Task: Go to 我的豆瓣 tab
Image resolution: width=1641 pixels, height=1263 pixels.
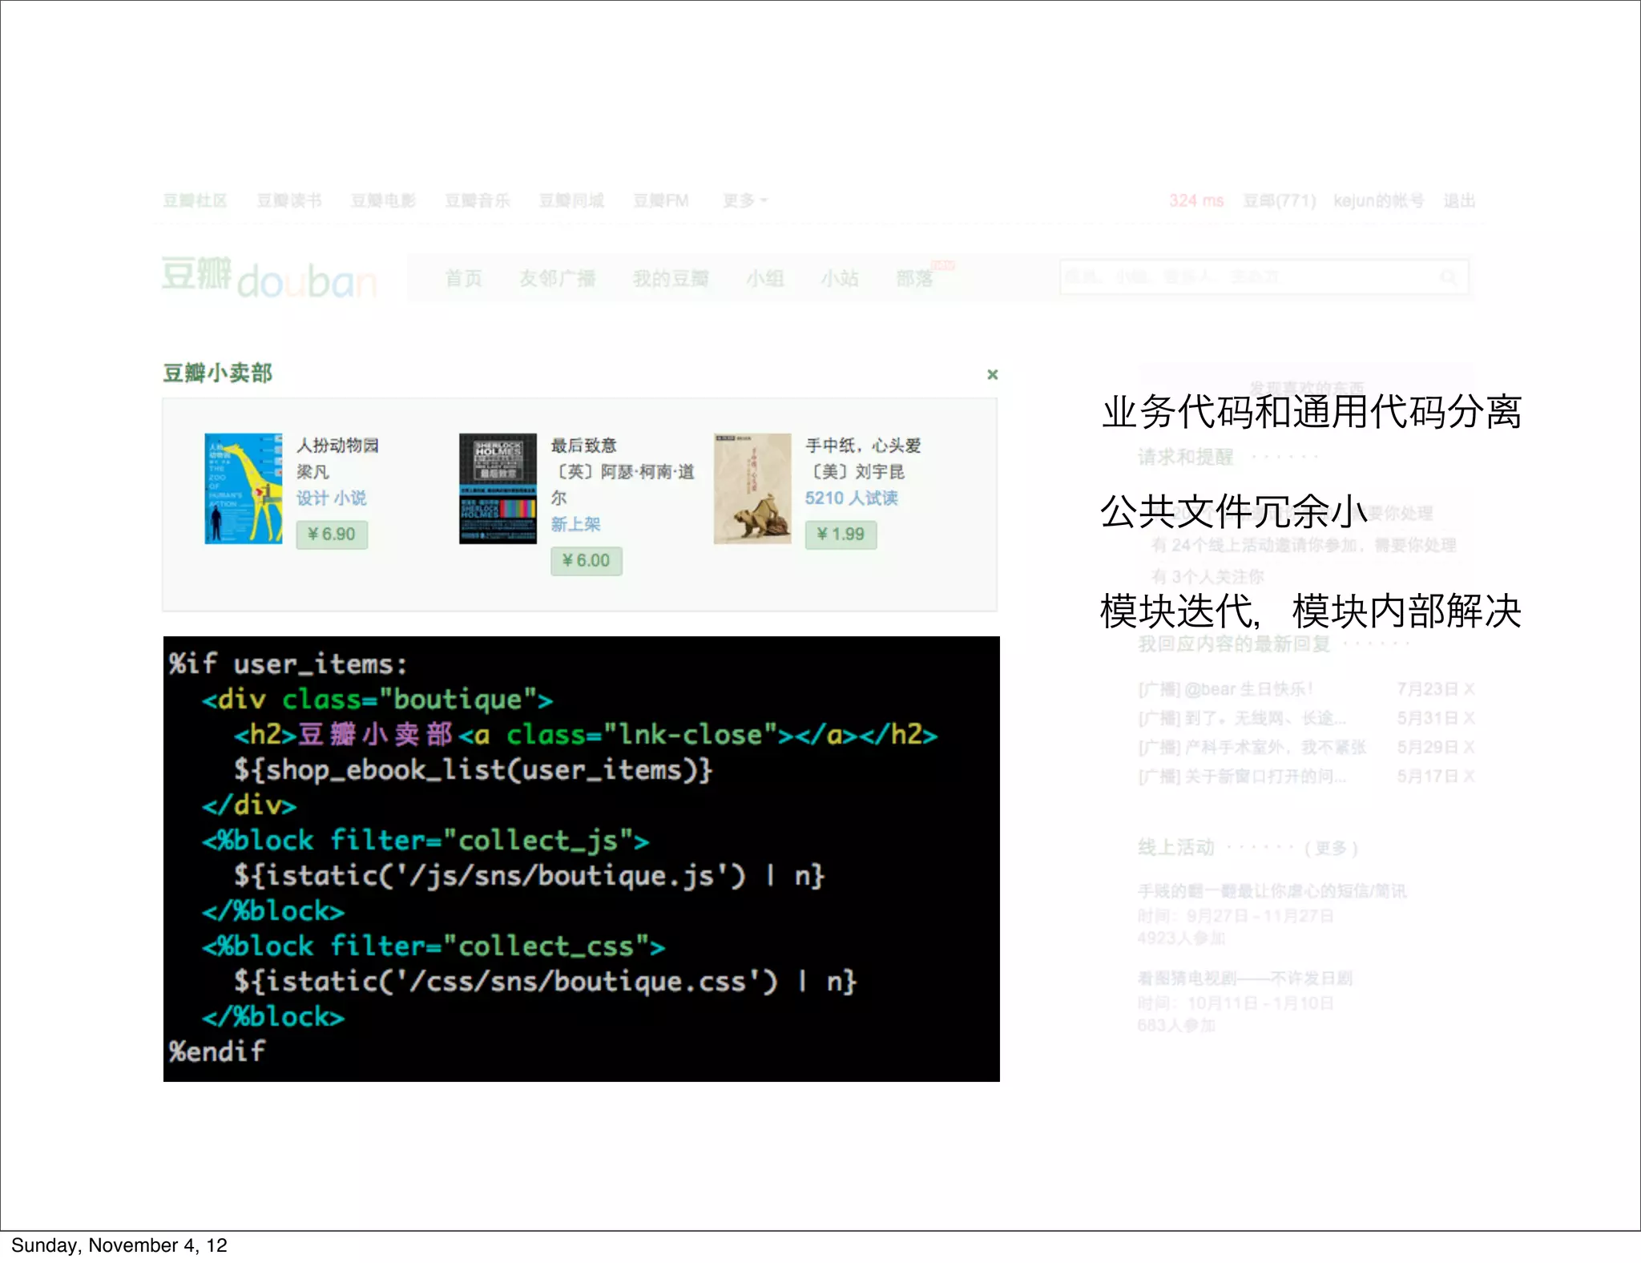Action: pyautogui.click(x=671, y=278)
